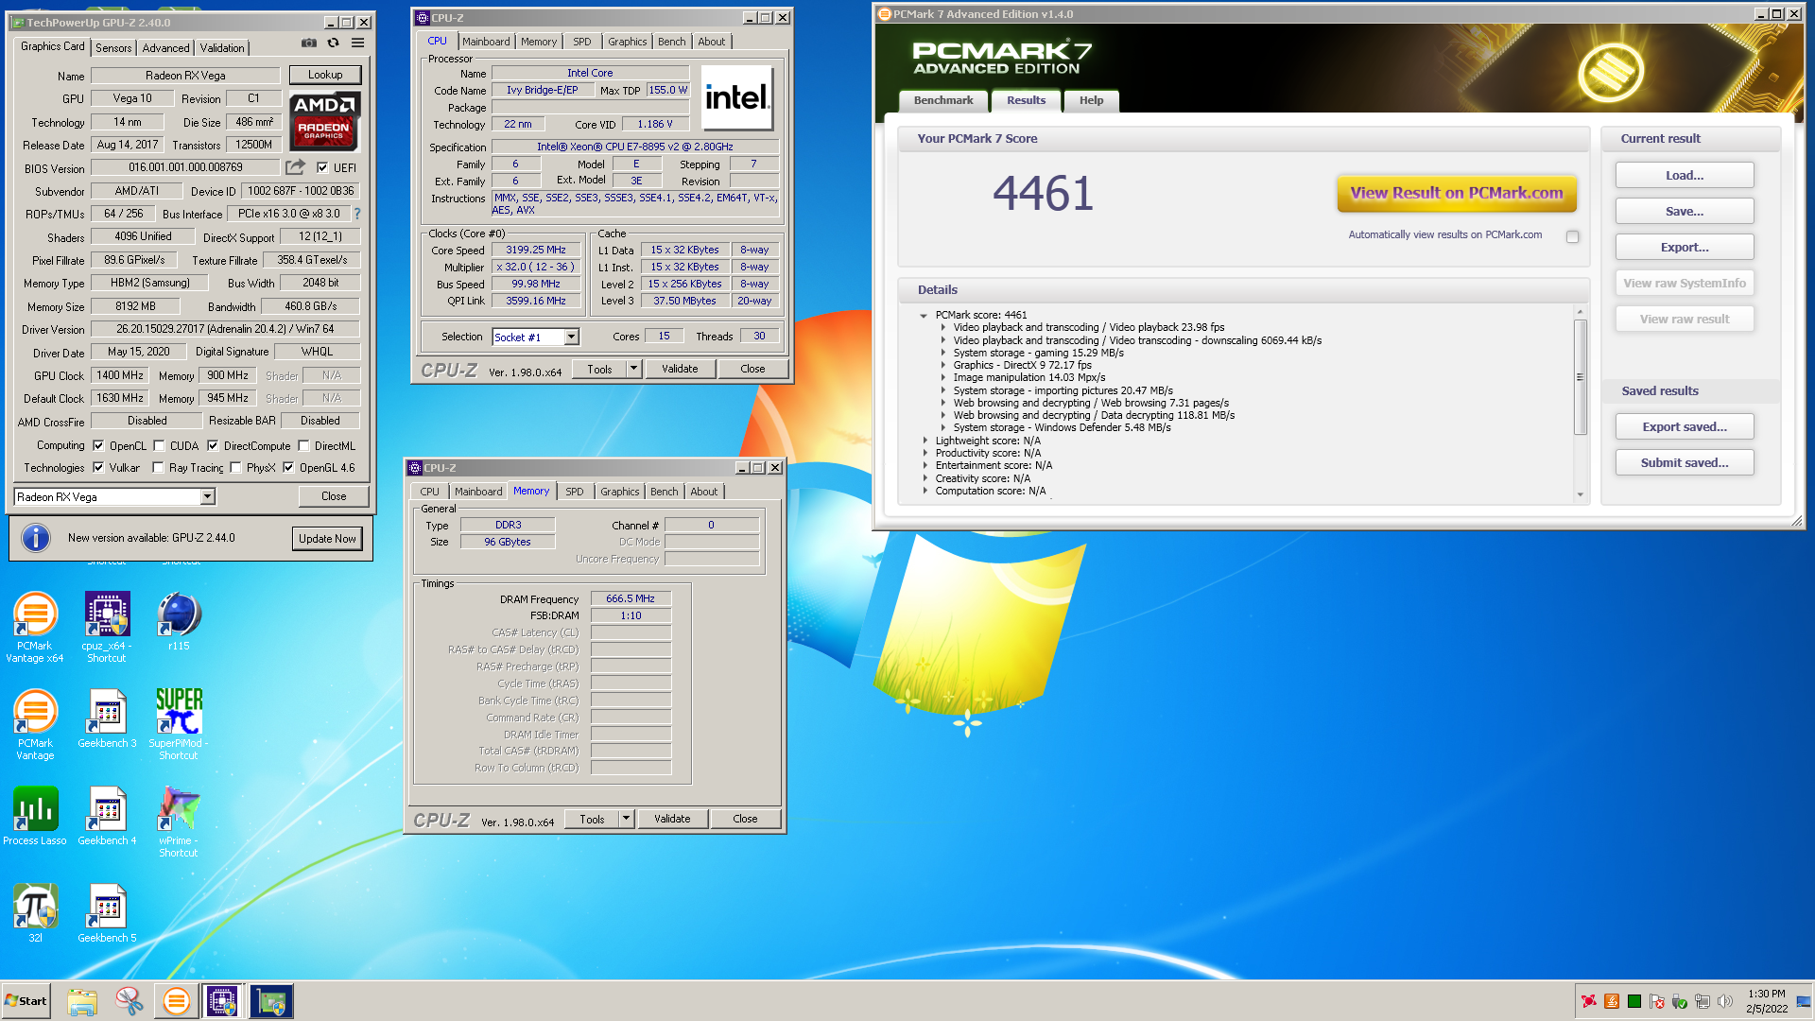Open Geekbench 5 desktop icon
Screen dimensions: 1815x1021
coord(107,913)
